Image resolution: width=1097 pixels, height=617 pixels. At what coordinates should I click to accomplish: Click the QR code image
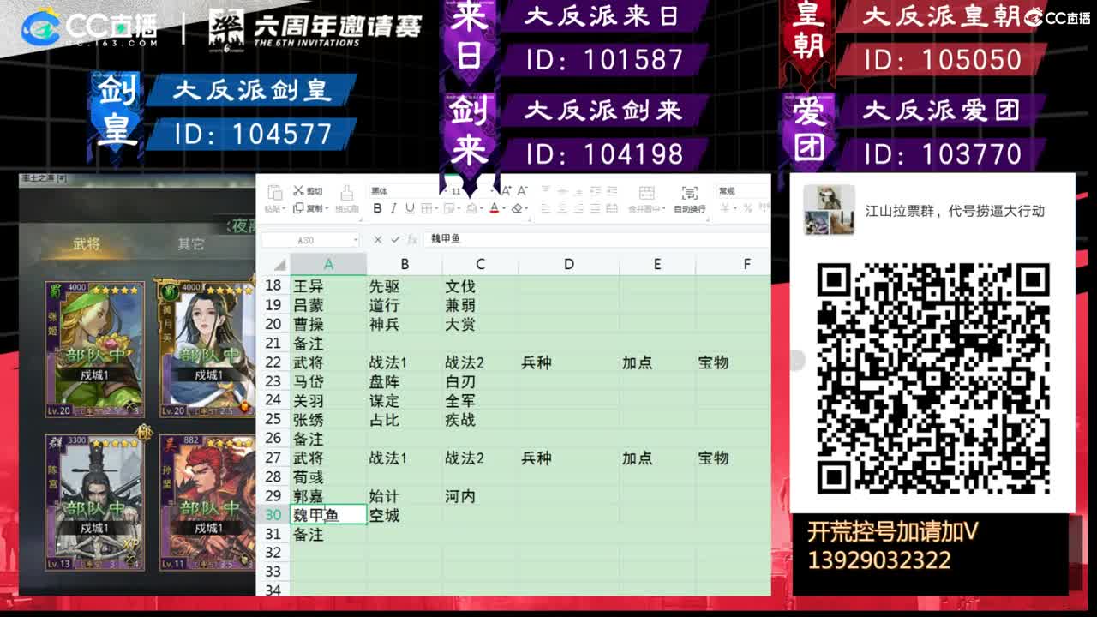click(932, 378)
